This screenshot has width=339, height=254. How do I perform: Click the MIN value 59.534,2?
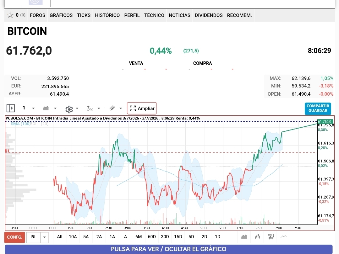pos(301,86)
